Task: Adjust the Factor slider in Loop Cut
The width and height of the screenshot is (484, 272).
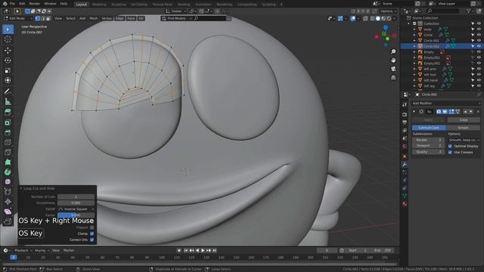Action: [76, 215]
